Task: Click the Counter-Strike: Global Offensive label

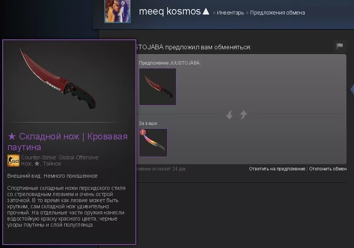Action: point(60,157)
